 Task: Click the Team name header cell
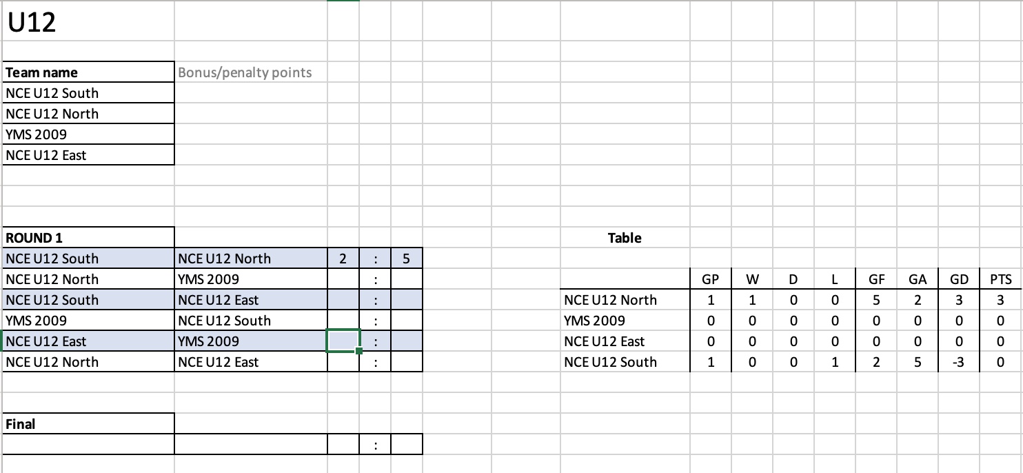[x=88, y=72]
